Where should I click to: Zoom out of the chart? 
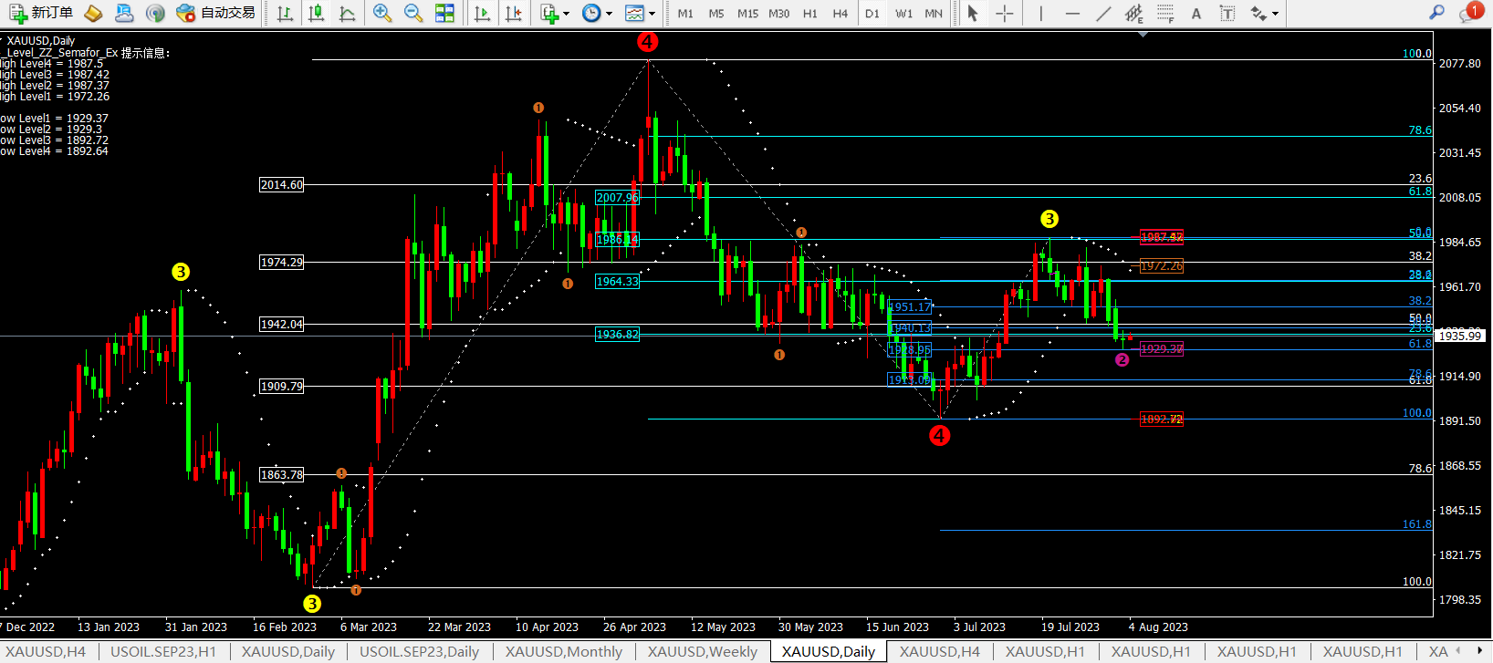point(413,13)
